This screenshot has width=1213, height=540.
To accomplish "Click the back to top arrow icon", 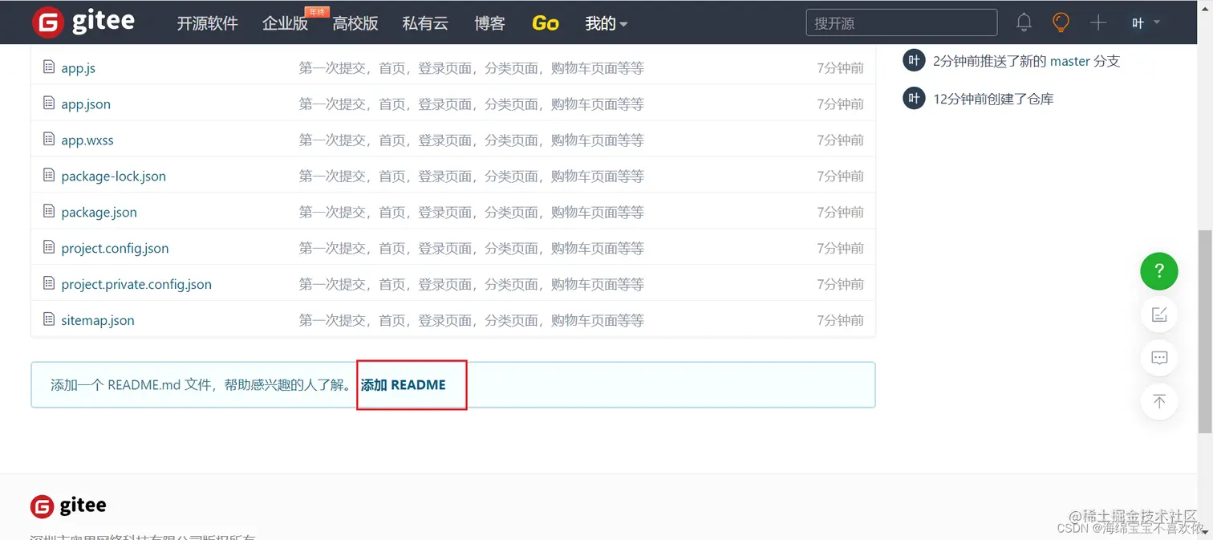I will coord(1159,401).
